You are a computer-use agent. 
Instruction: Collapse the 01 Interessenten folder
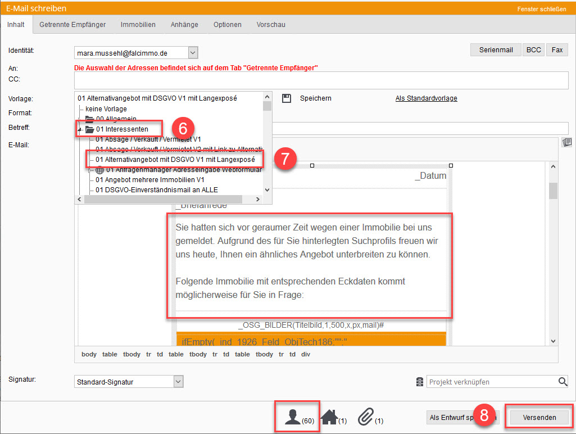80,130
